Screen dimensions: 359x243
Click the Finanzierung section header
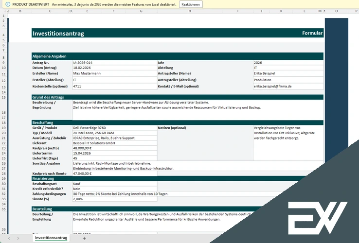(169, 178)
